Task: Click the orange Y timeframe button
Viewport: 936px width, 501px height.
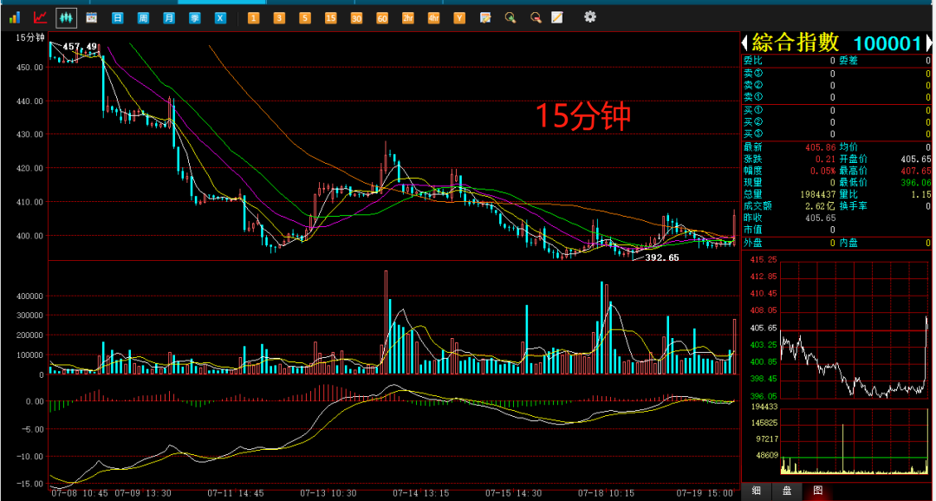Action: 459,18
